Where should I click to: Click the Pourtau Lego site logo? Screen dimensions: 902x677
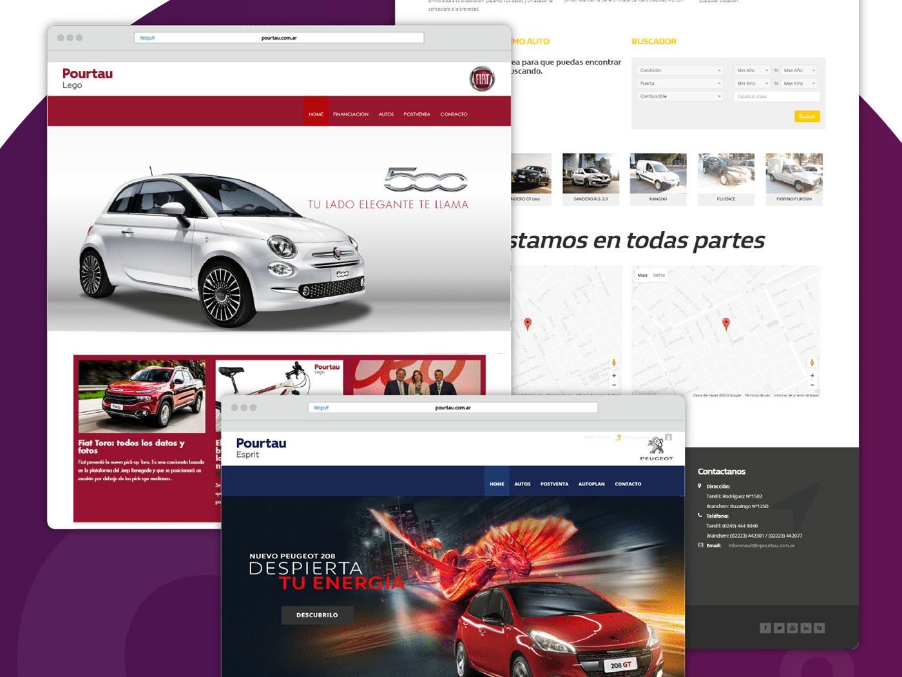point(88,78)
